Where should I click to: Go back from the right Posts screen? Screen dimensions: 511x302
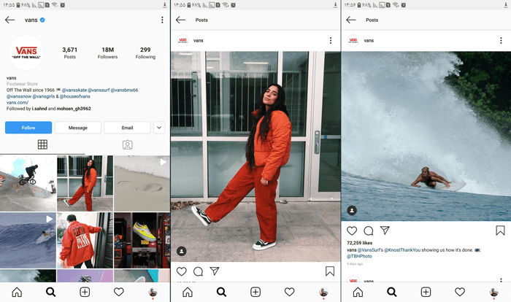tap(351, 20)
